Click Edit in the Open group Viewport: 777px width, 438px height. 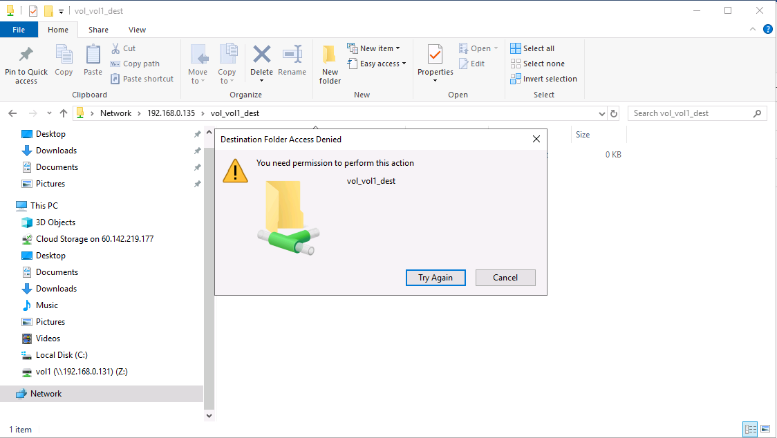pos(472,64)
